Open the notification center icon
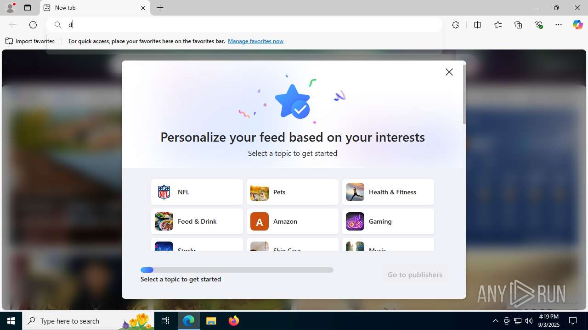 [x=573, y=321]
